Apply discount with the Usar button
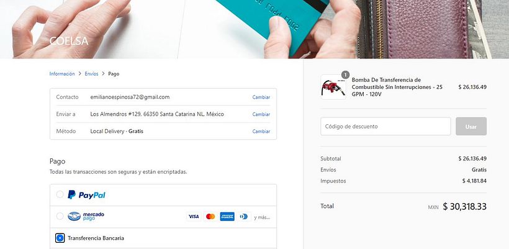509x249 pixels. [471, 126]
